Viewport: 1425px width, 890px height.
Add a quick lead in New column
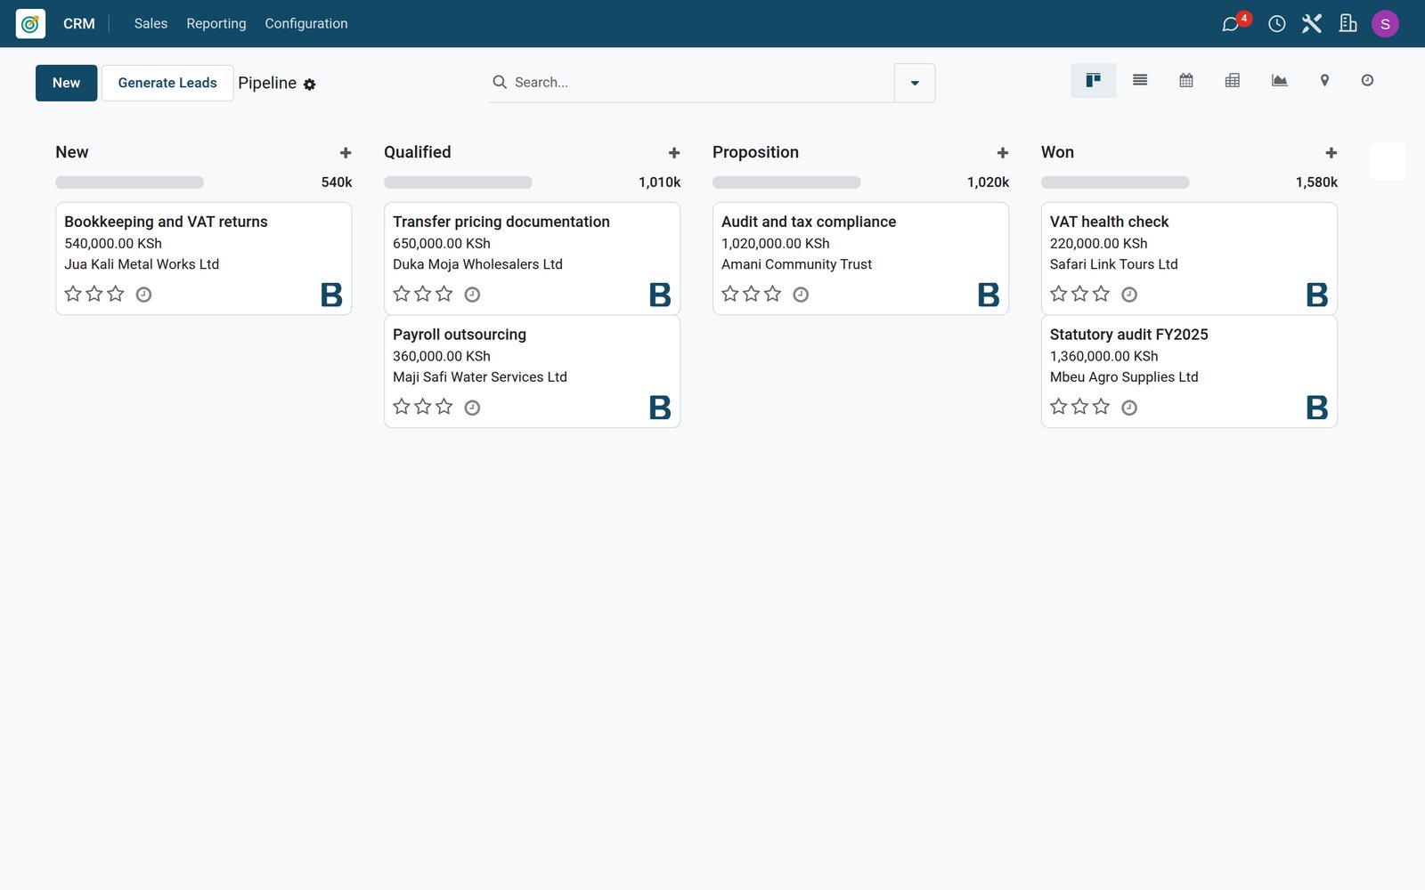coord(346,153)
